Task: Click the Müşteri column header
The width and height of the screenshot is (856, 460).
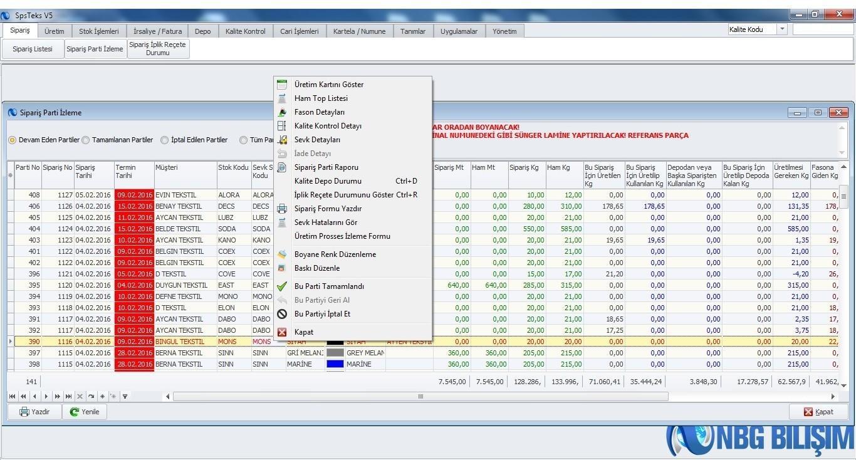Action: point(185,175)
